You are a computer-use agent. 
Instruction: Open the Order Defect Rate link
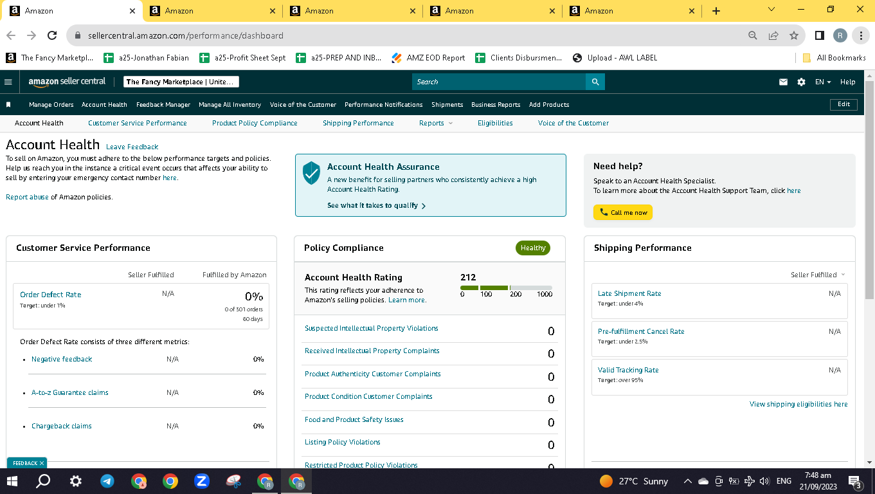click(51, 295)
